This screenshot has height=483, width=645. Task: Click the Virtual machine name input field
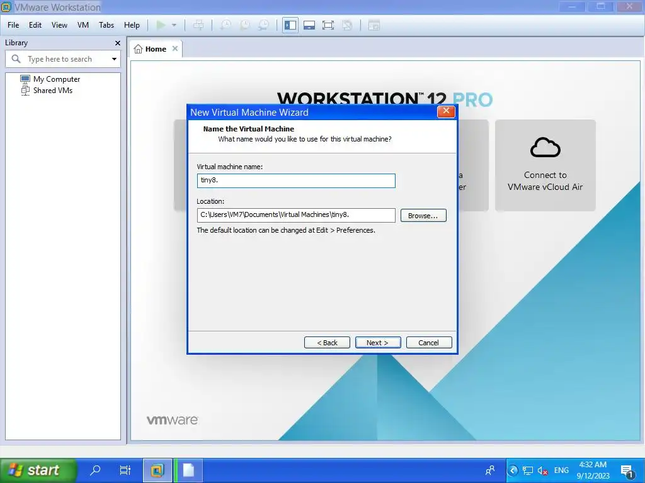tap(296, 180)
